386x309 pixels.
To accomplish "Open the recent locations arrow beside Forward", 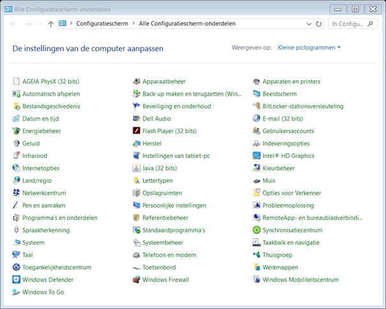I will click(40, 24).
